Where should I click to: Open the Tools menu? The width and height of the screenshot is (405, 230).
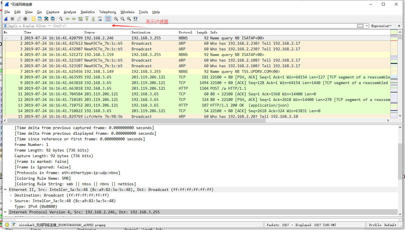coord(143,12)
